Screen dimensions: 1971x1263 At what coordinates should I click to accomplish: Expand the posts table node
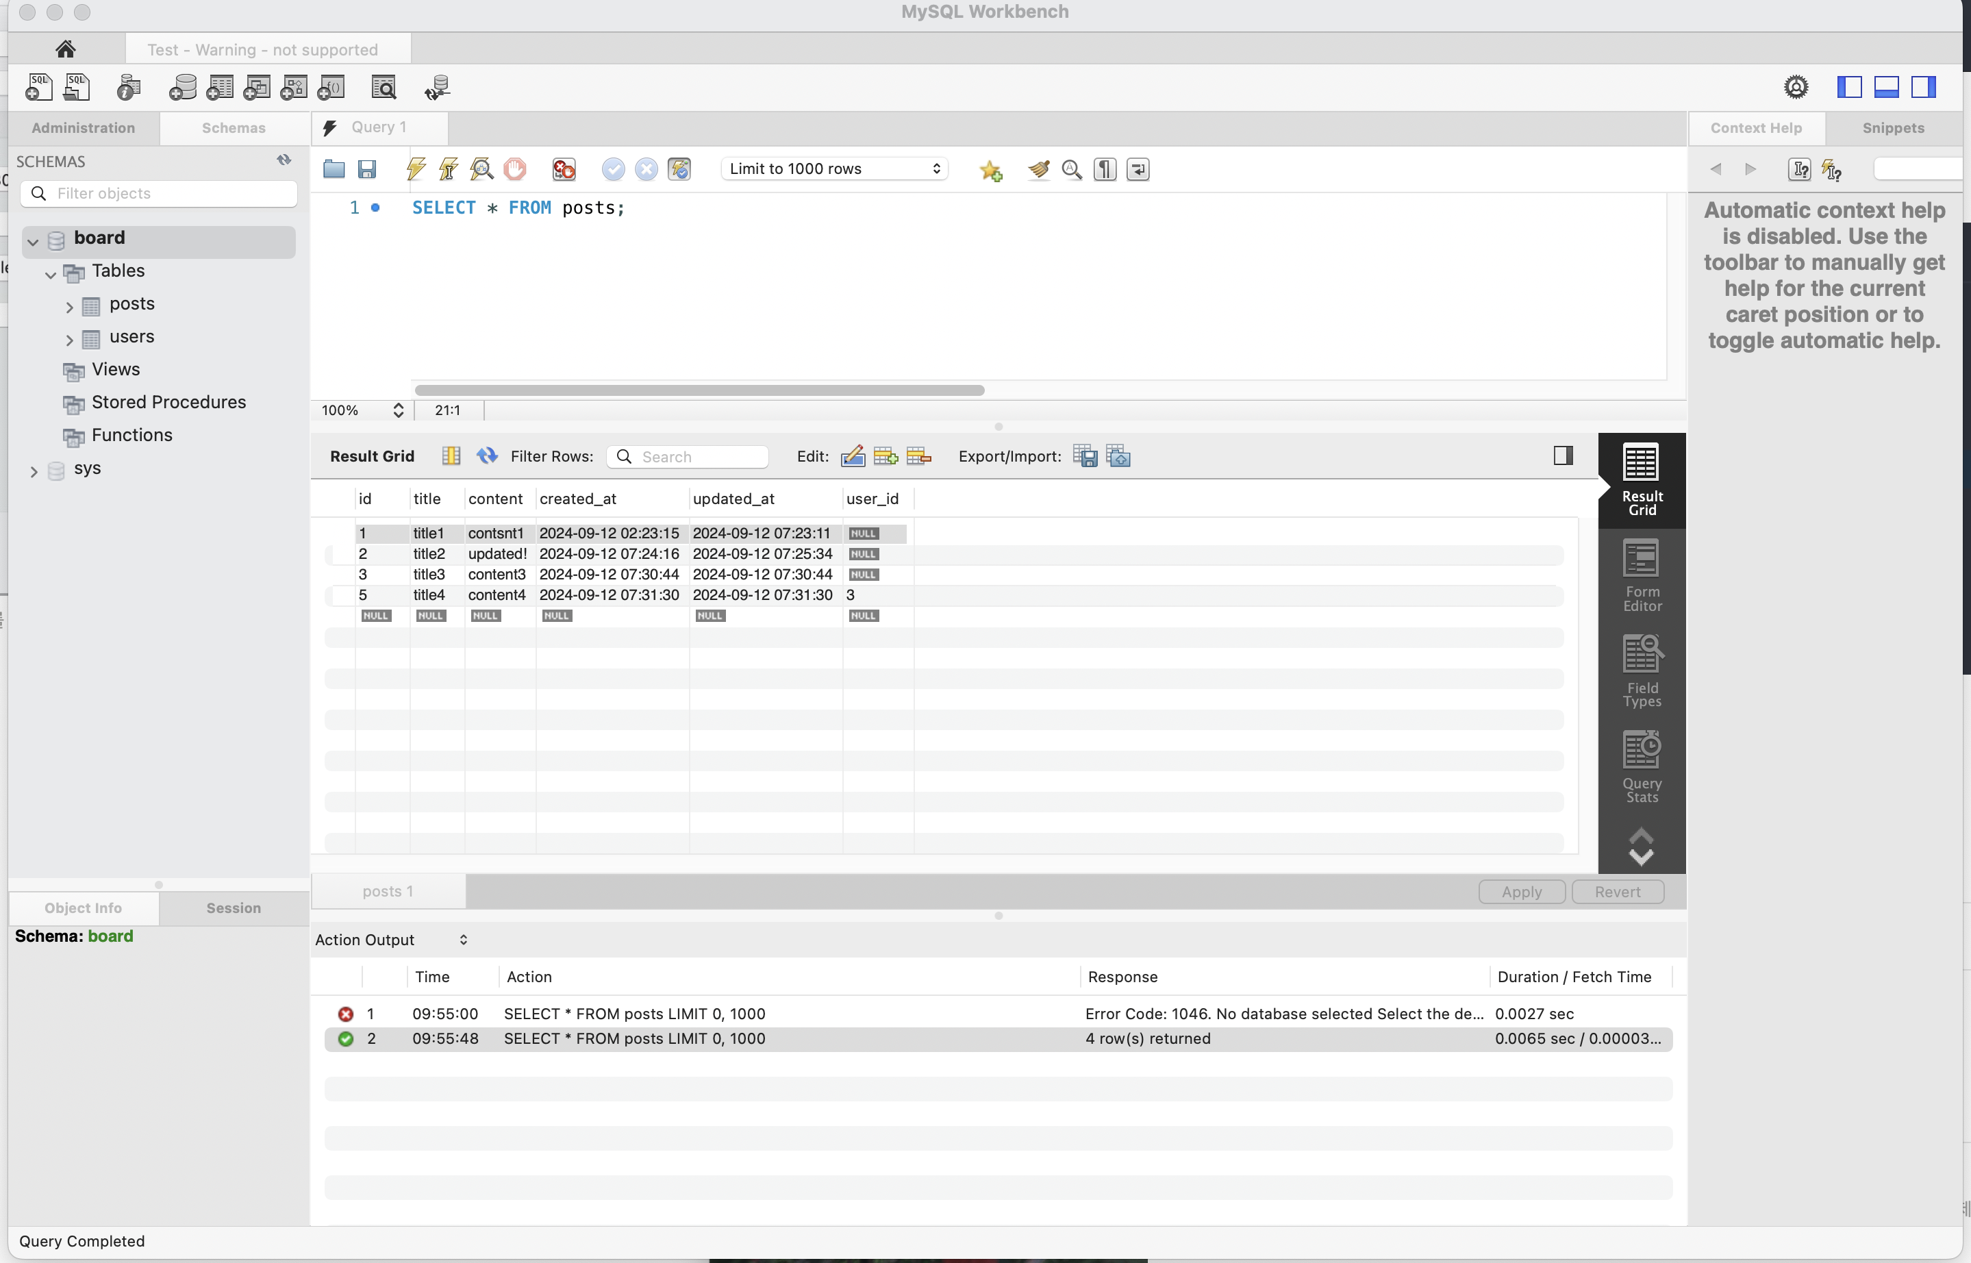point(70,308)
